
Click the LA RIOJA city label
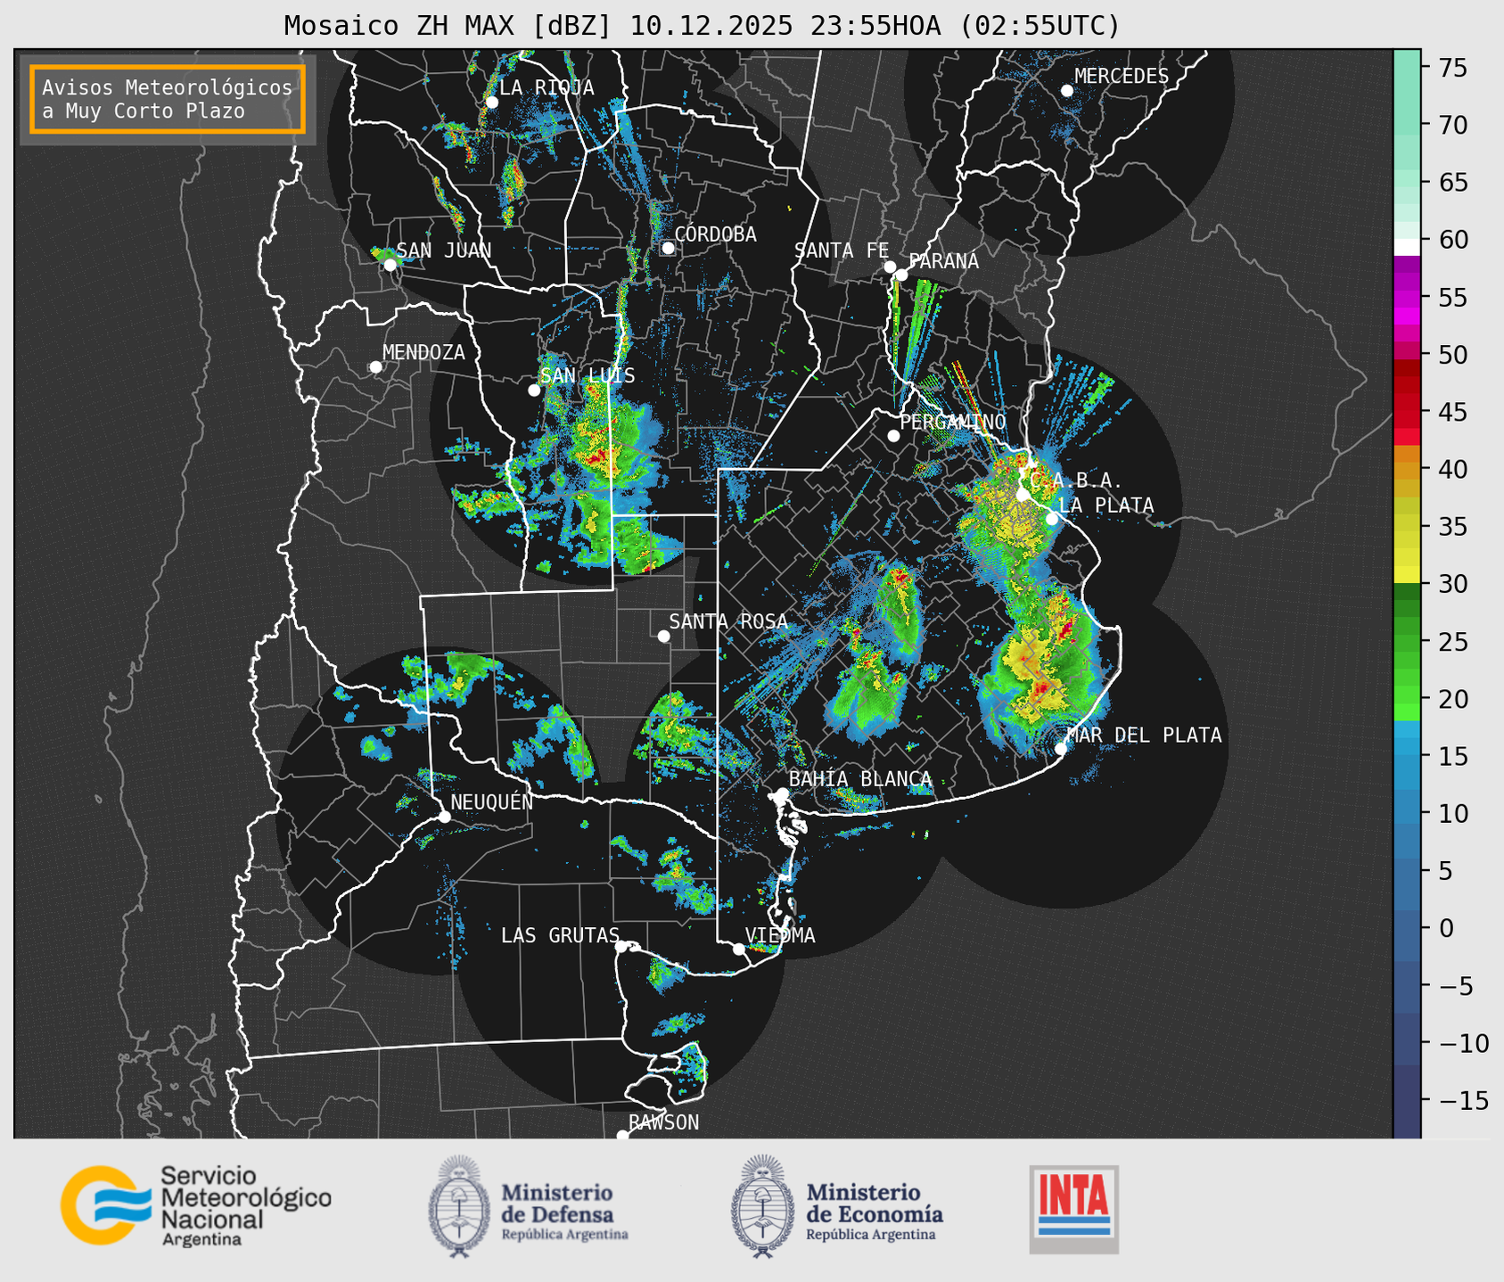point(547,87)
